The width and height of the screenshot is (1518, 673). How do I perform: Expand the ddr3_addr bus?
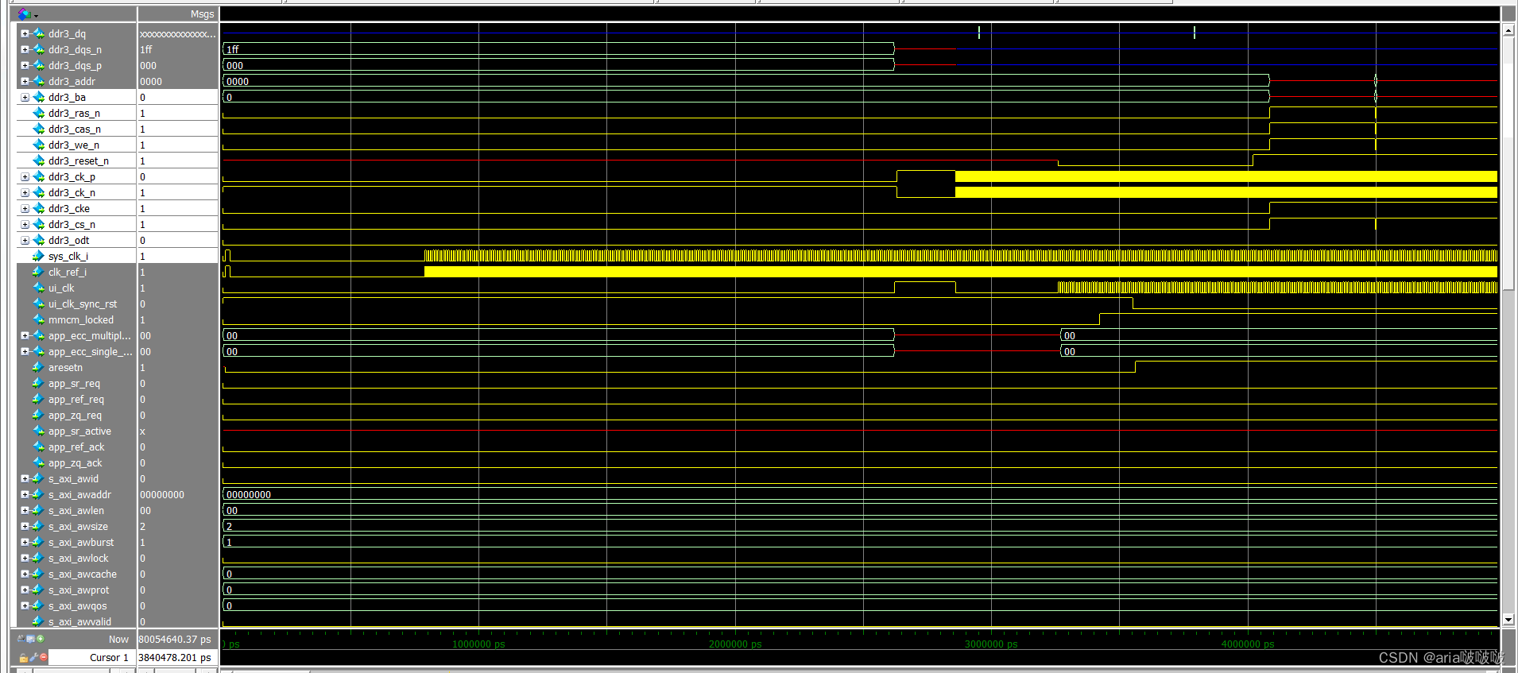click(x=25, y=81)
